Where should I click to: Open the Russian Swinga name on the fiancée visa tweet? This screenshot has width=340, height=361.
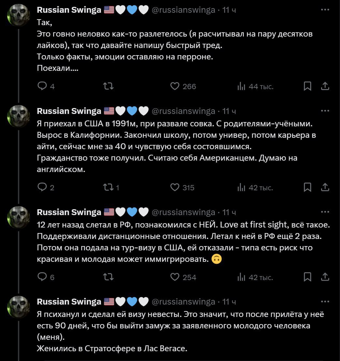pos(69,301)
